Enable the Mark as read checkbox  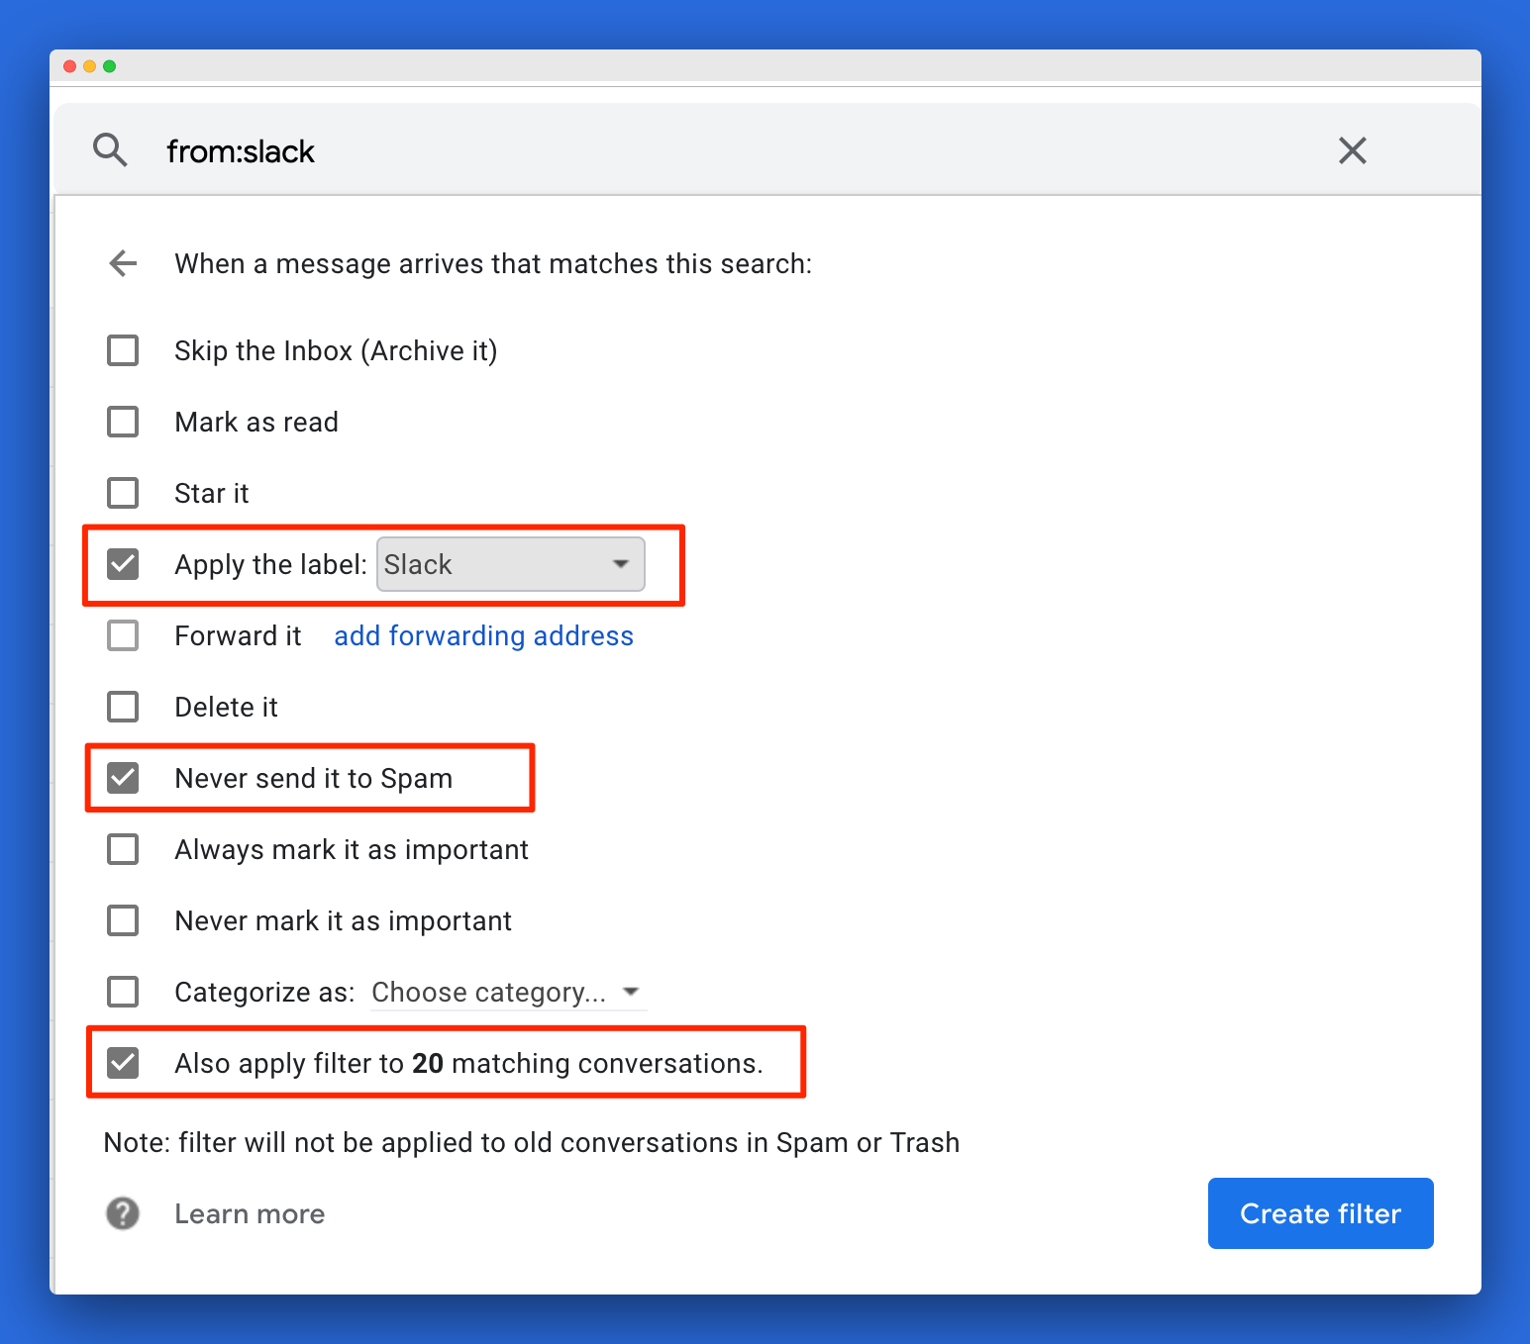(x=123, y=422)
